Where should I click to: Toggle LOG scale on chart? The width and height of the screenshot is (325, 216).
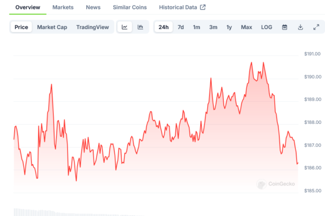(x=266, y=27)
